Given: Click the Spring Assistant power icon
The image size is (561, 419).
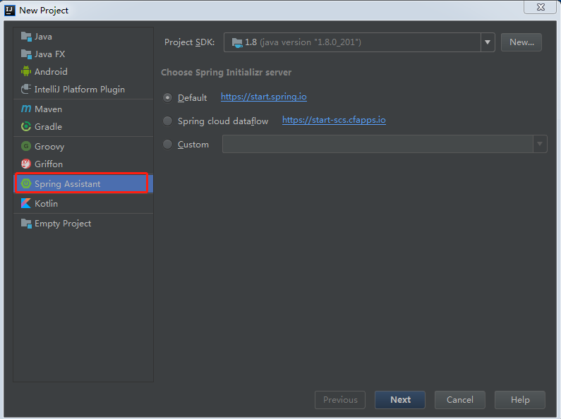Looking at the screenshot, I should [x=26, y=184].
